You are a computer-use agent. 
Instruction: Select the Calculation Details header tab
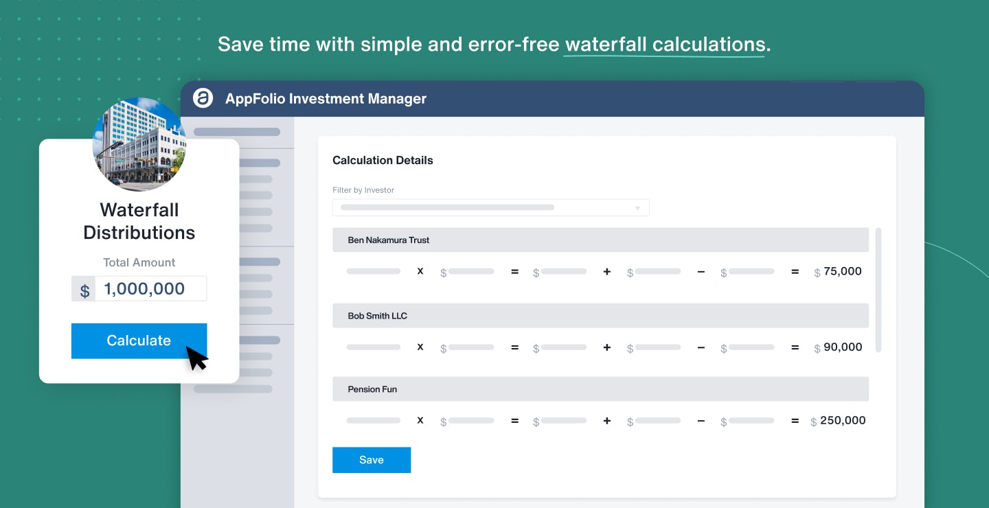pyautogui.click(x=383, y=160)
